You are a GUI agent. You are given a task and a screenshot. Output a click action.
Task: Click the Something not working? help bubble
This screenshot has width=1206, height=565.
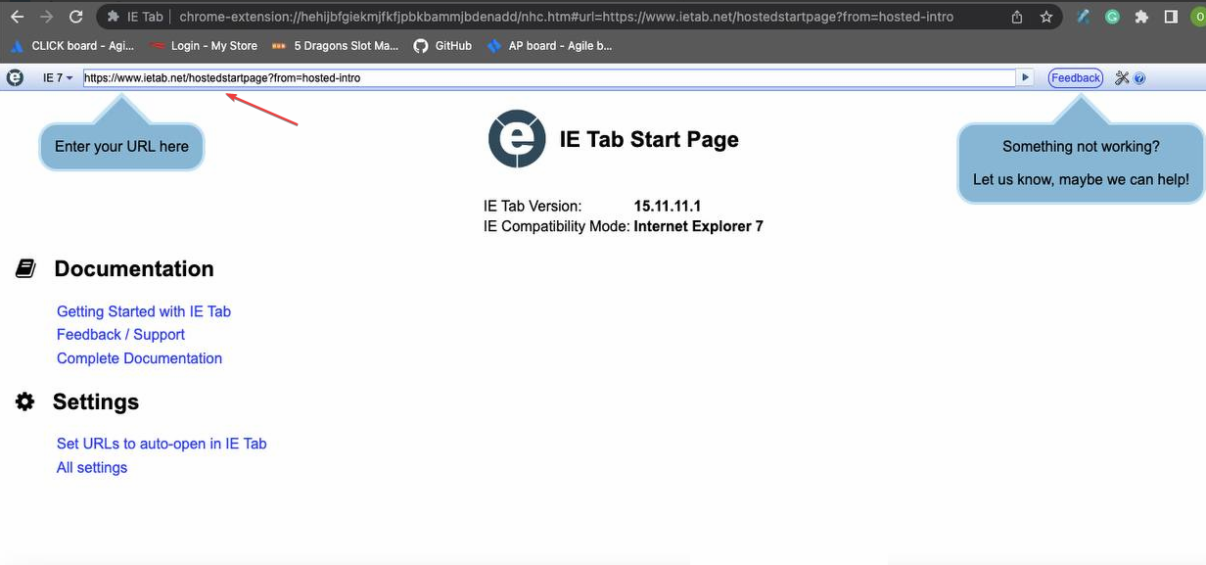(1081, 163)
